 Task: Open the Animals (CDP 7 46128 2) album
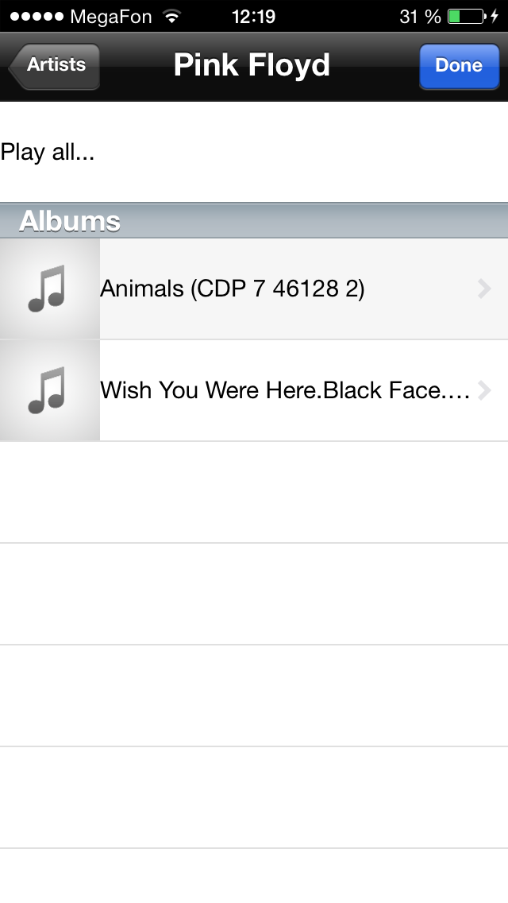pyautogui.click(x=232, y=289)
